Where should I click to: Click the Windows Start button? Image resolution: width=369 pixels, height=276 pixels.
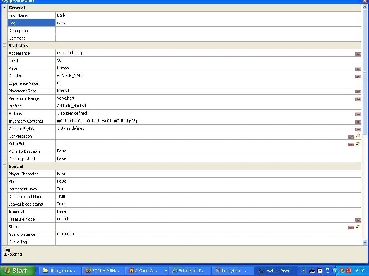coord(17,271)
